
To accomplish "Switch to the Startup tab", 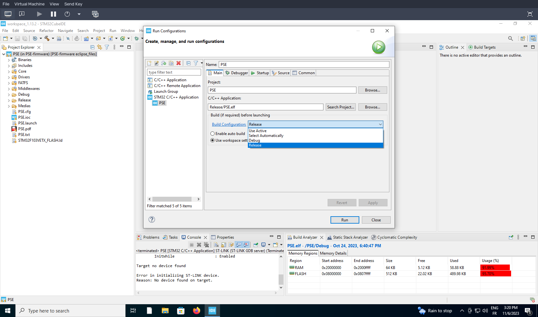I will 260,73.
